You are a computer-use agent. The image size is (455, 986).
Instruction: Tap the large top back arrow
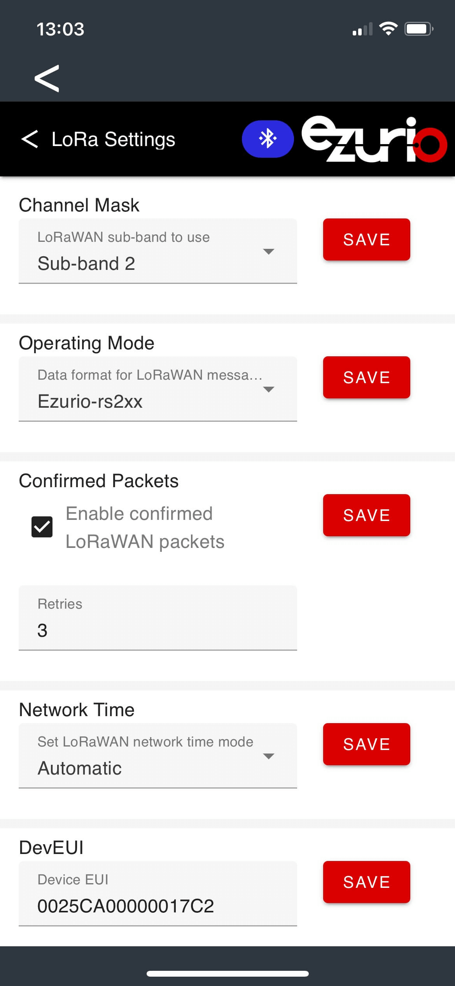[47, 78]
